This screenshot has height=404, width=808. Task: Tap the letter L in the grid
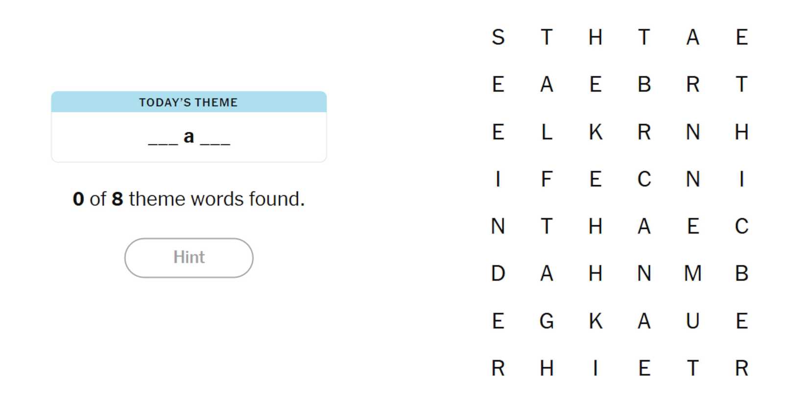(x=547, y=132)
